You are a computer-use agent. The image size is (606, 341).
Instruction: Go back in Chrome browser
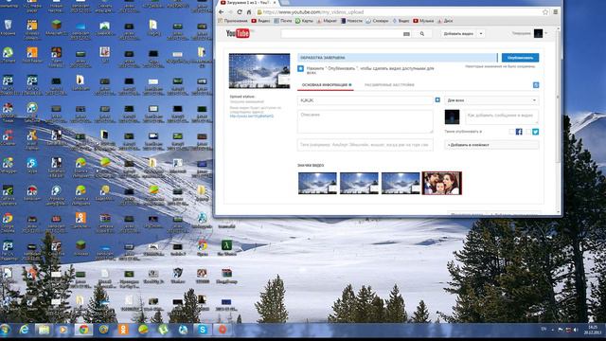(221, 12)
